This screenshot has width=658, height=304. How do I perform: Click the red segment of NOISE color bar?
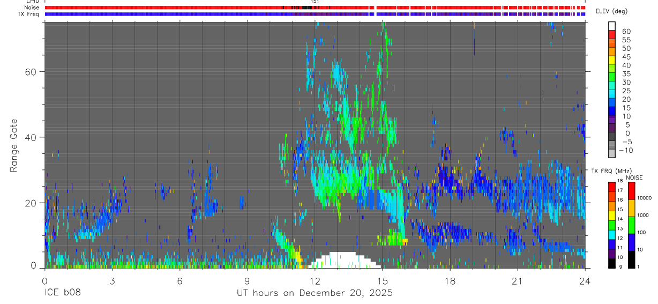click(x=632, y=191)
